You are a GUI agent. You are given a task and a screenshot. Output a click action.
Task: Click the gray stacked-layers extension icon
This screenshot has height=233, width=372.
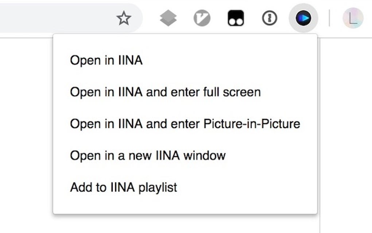click(x=167, y=17)
